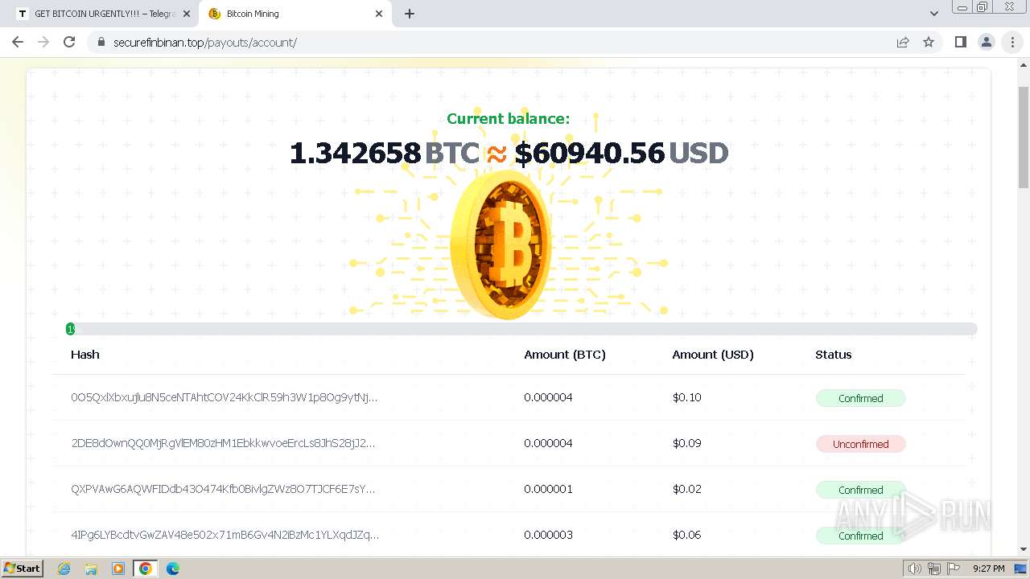Click Chrome icon in taskbar
Image resolution: width=1030 pixels, height=579 pixels.
[146, 569]
